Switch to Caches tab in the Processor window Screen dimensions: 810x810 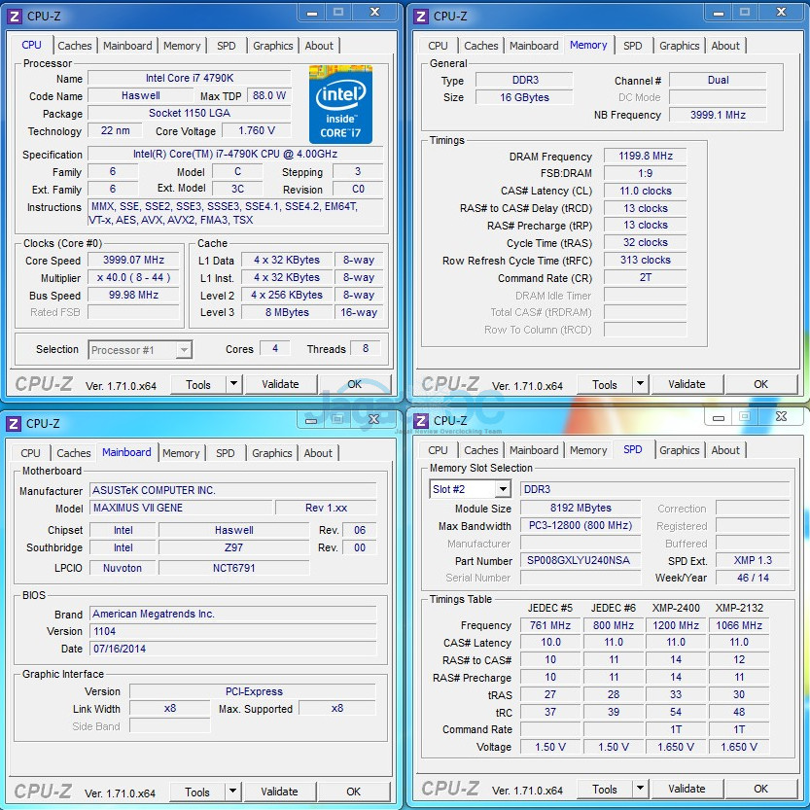(x=75, y=46)
